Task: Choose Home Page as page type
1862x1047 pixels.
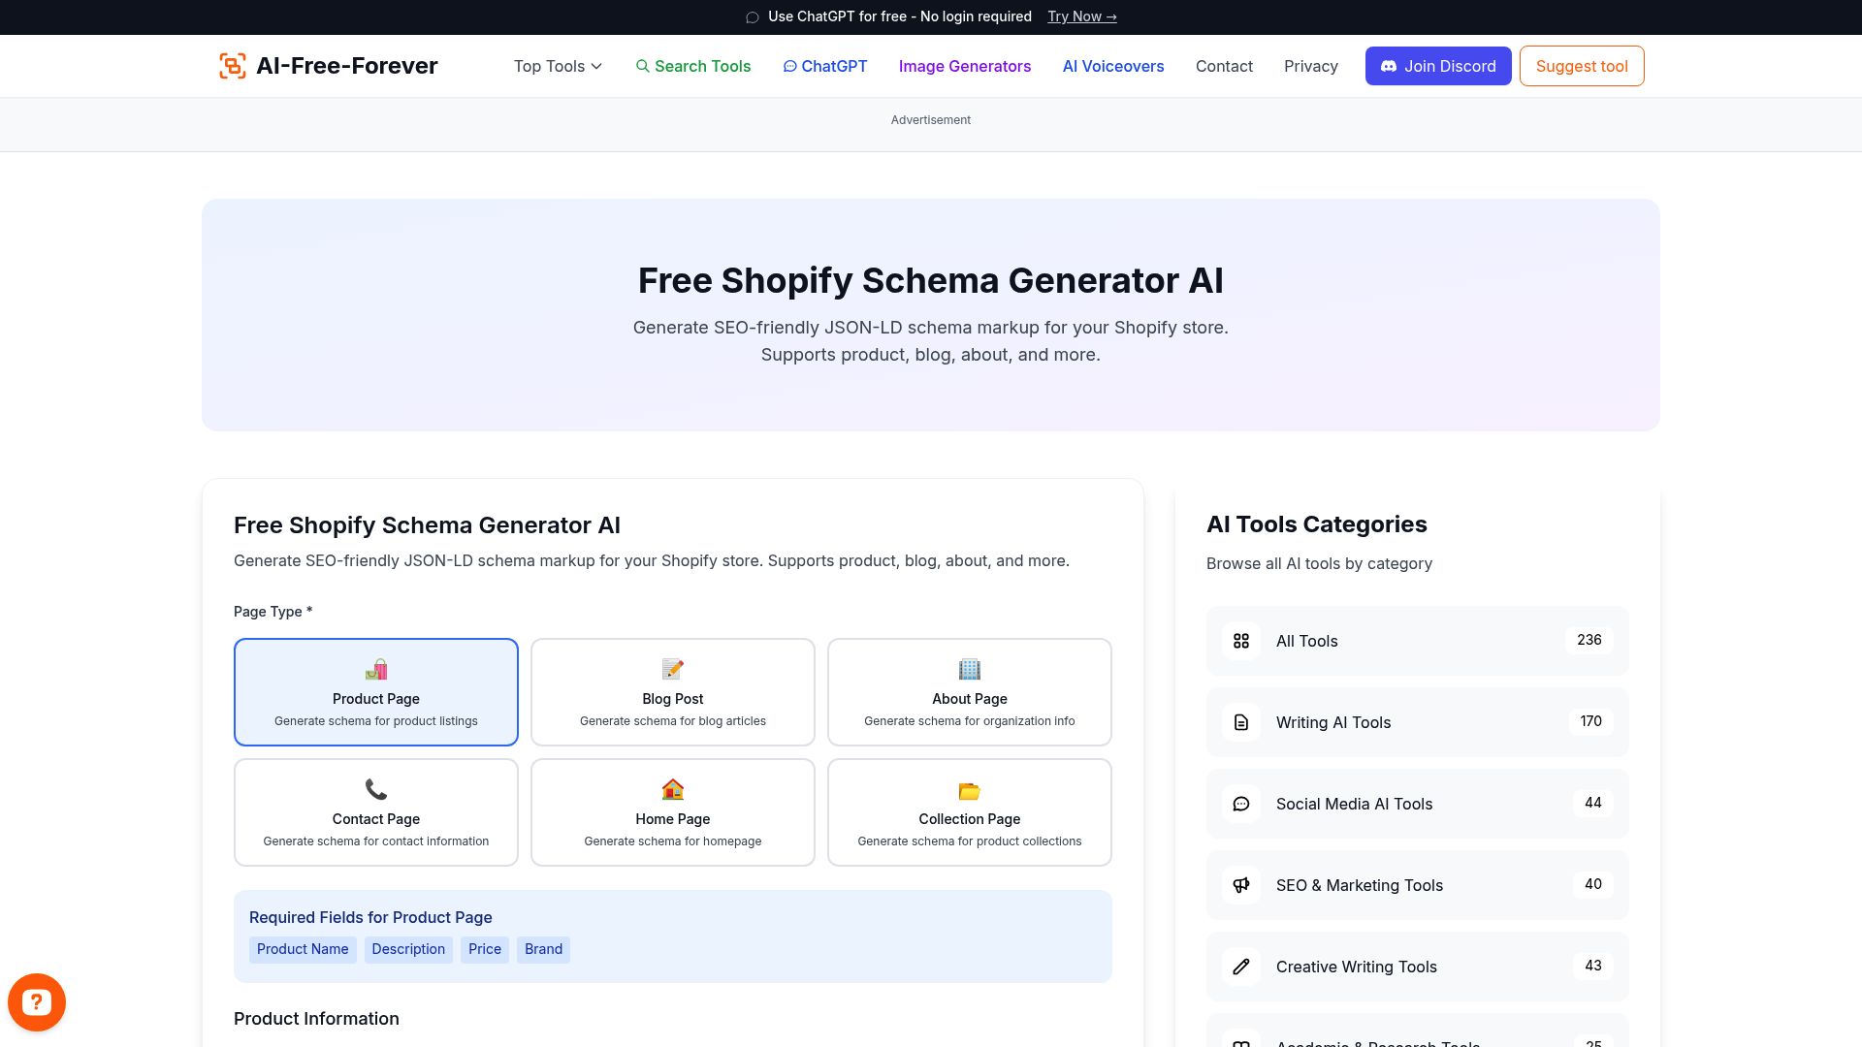Action: point(672,811)
